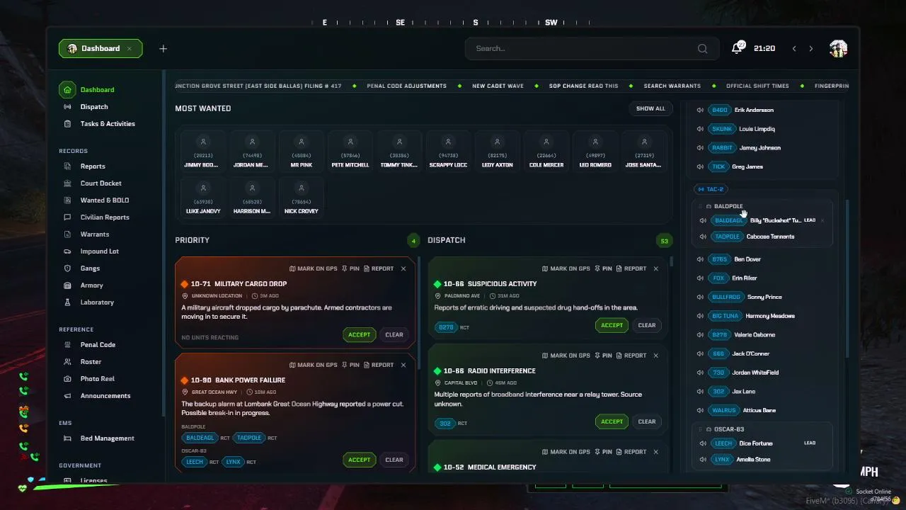Pin the Suspicious Activity call
The width and height of the screenshot is (906, 510).
[x=603, y=268]
